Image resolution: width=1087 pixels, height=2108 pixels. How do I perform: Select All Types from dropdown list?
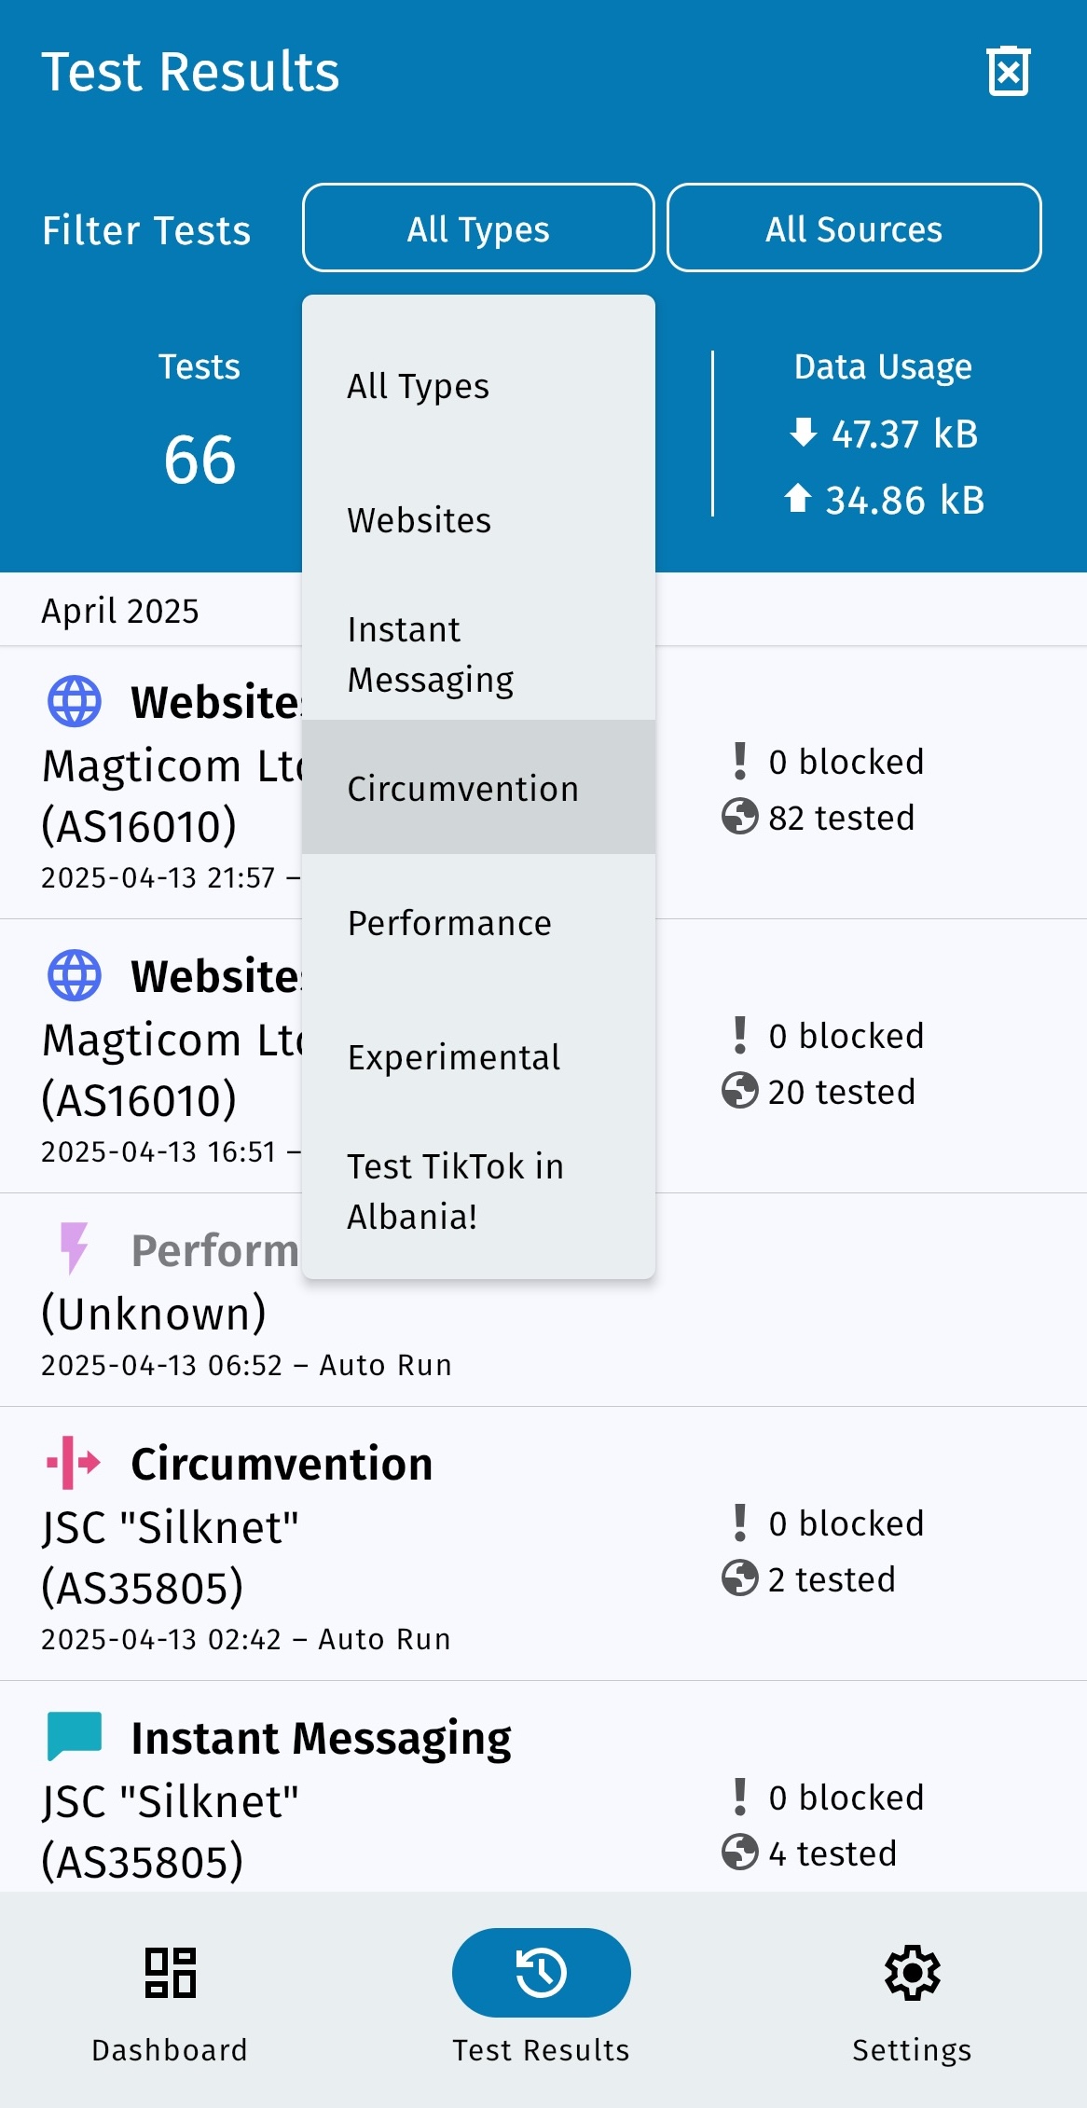[419, 386]
